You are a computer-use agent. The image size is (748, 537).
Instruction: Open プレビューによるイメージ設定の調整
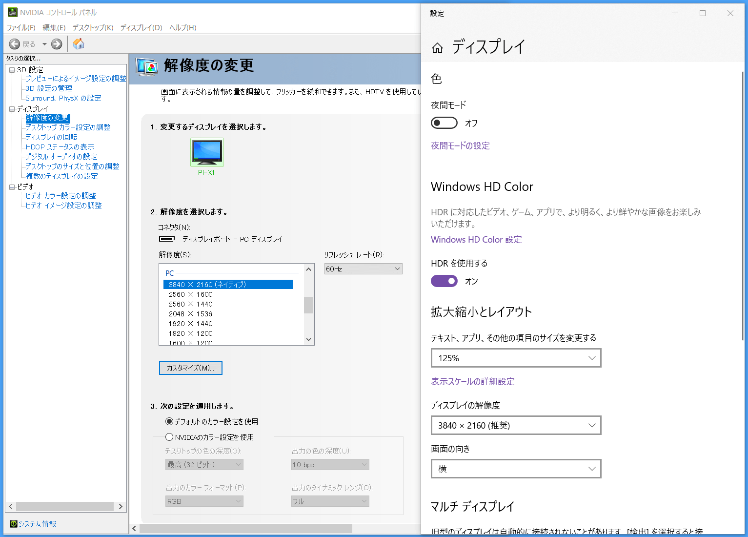tap(76, 79)
